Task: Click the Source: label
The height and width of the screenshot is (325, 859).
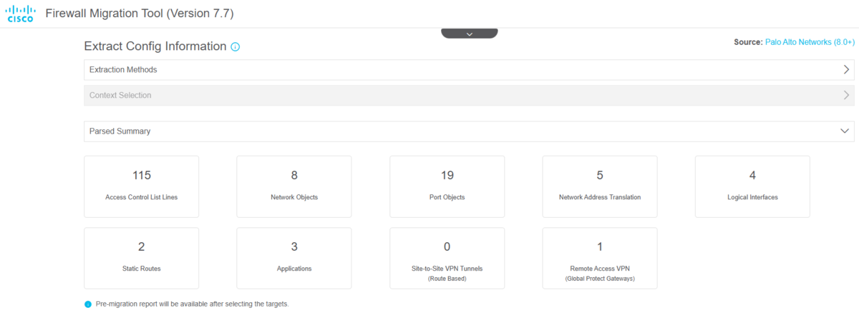Action: [748, 43]
